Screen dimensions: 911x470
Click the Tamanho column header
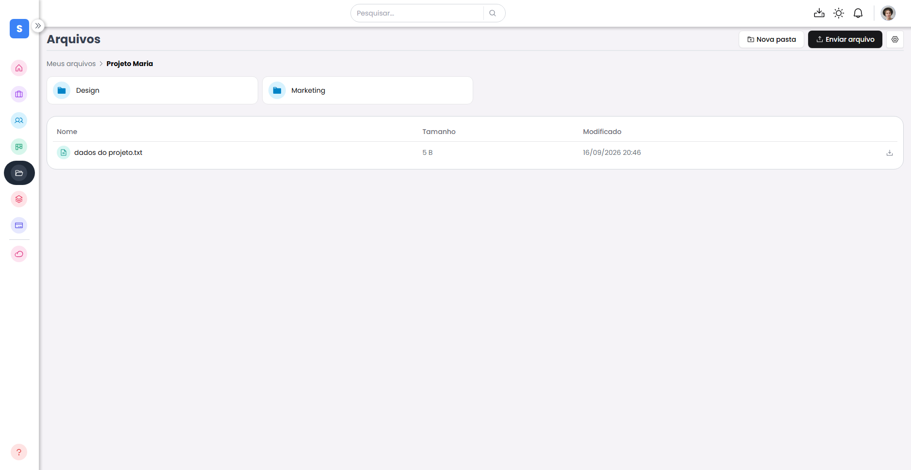(x=439, y=132)
